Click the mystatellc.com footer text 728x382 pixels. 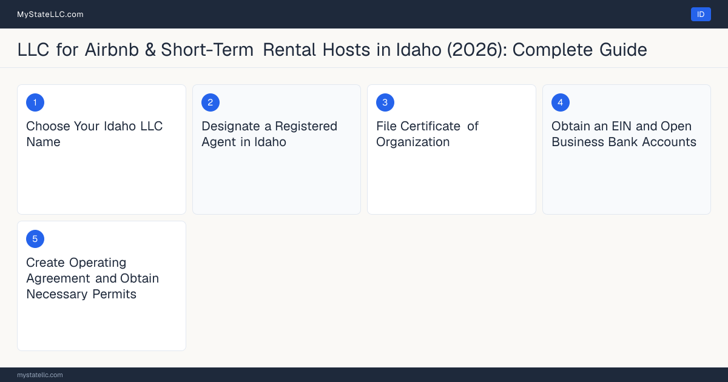[40, 375]
